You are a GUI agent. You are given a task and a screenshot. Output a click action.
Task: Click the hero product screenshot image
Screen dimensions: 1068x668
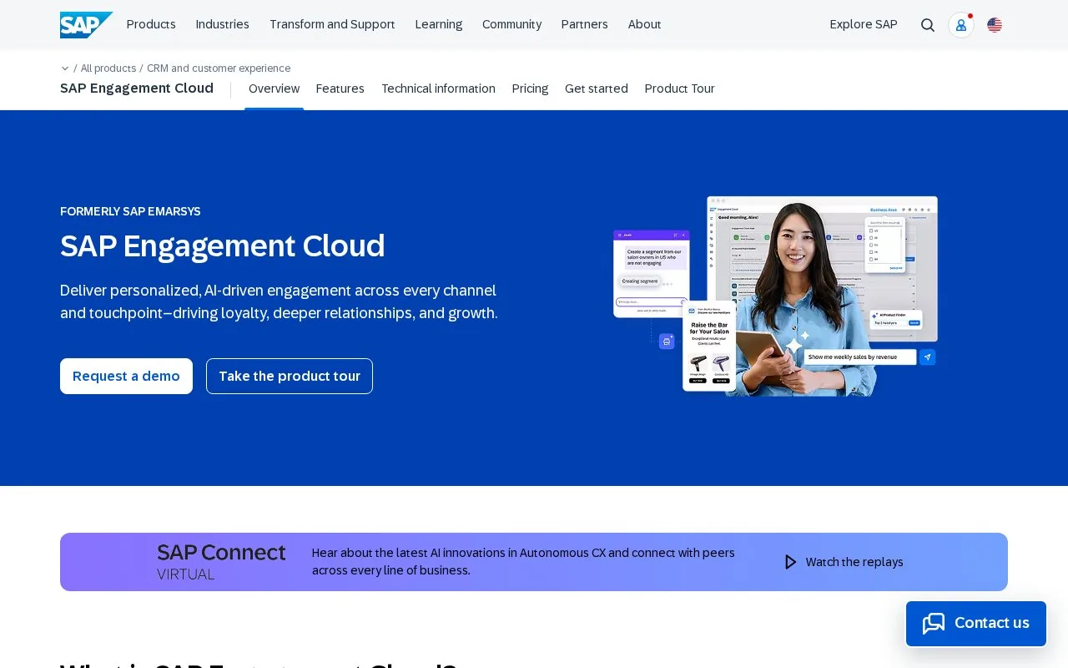[775, 296]
